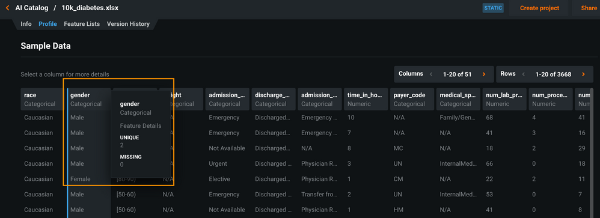600x218 pixels.
Task: Go to next rows page arrow
Action: click(584, 74)
